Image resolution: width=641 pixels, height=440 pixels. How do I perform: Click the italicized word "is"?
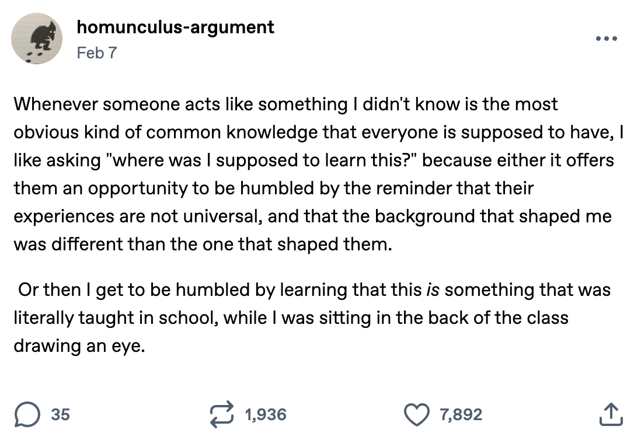[432, 290]
